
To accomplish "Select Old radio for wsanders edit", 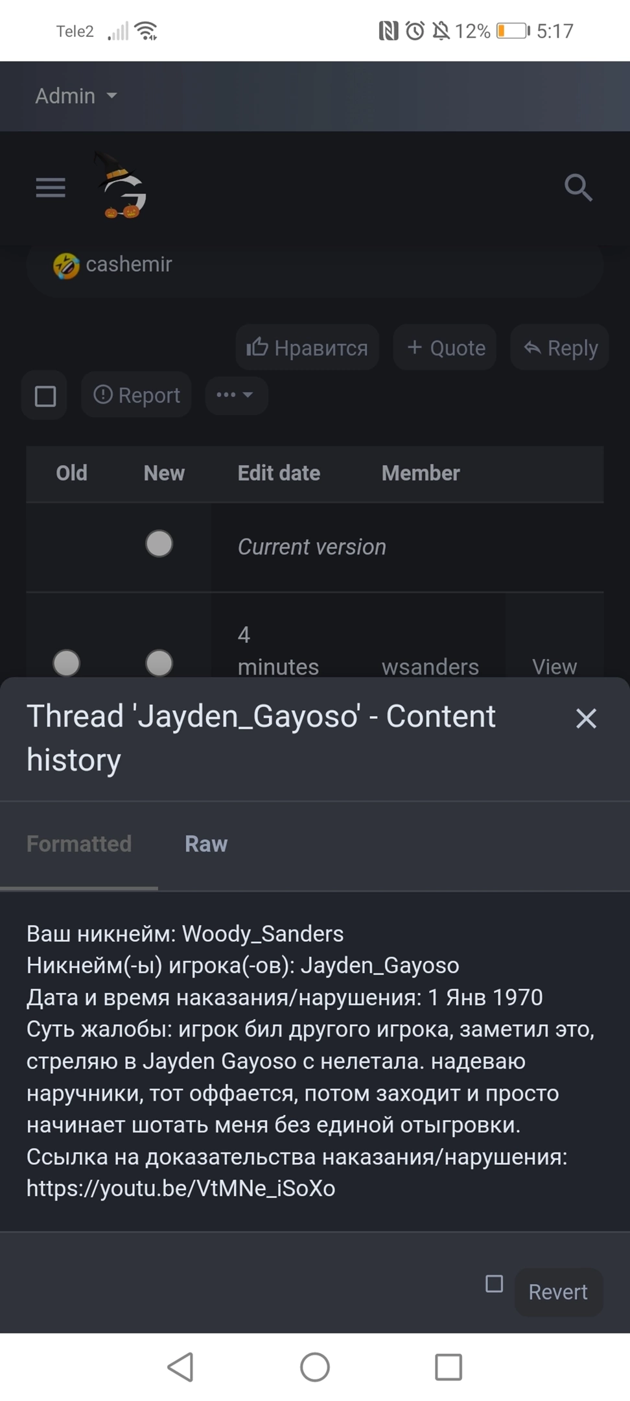I will coord(66,663).
